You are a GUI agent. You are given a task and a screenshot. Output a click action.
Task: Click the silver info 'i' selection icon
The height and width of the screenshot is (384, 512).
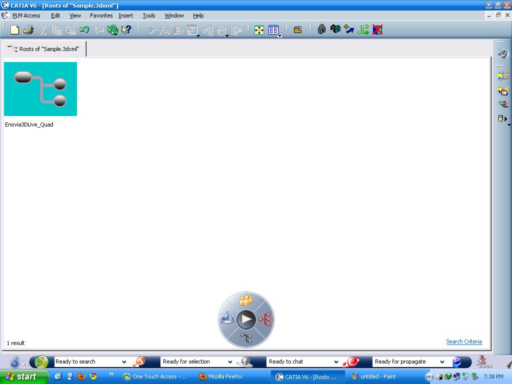(245, 361)
